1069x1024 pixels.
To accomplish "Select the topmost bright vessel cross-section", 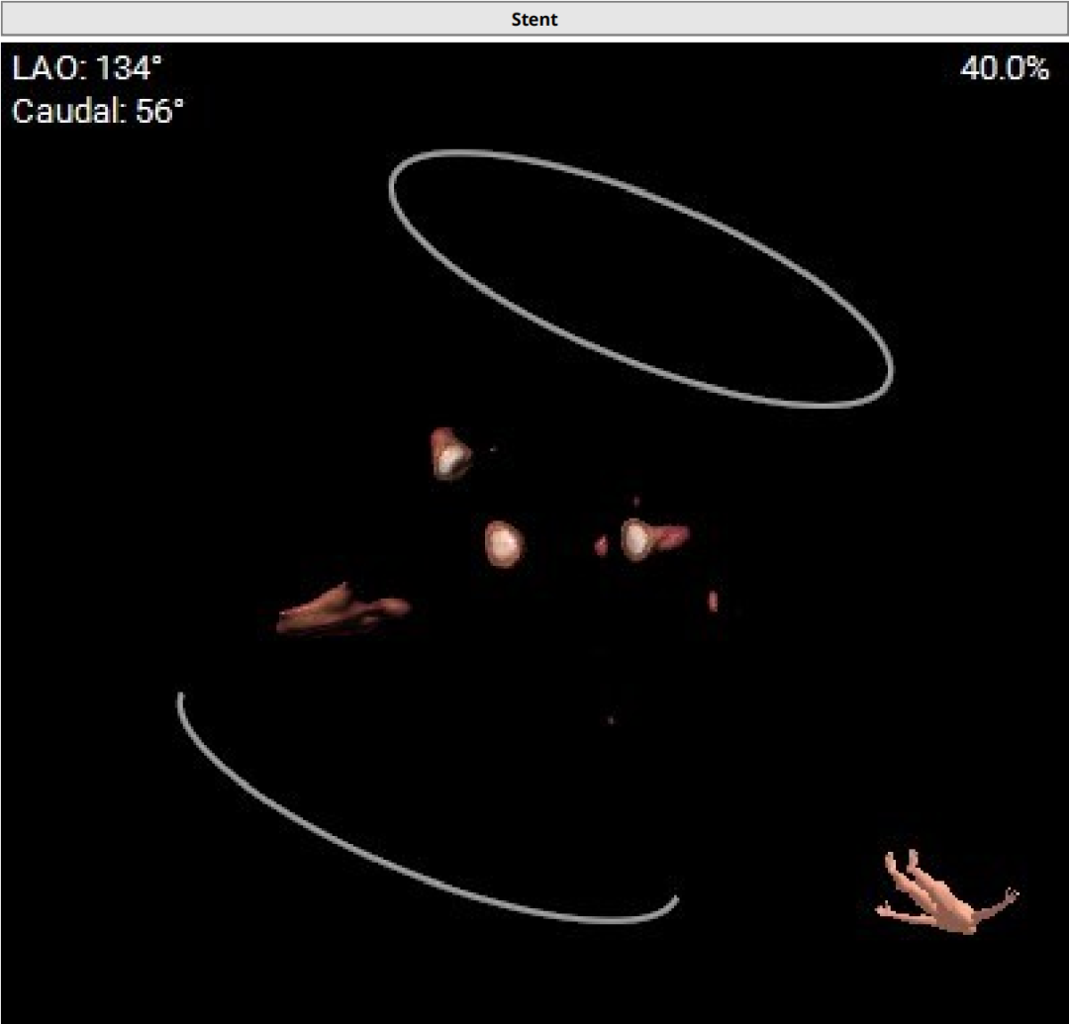I will (450, 455).
